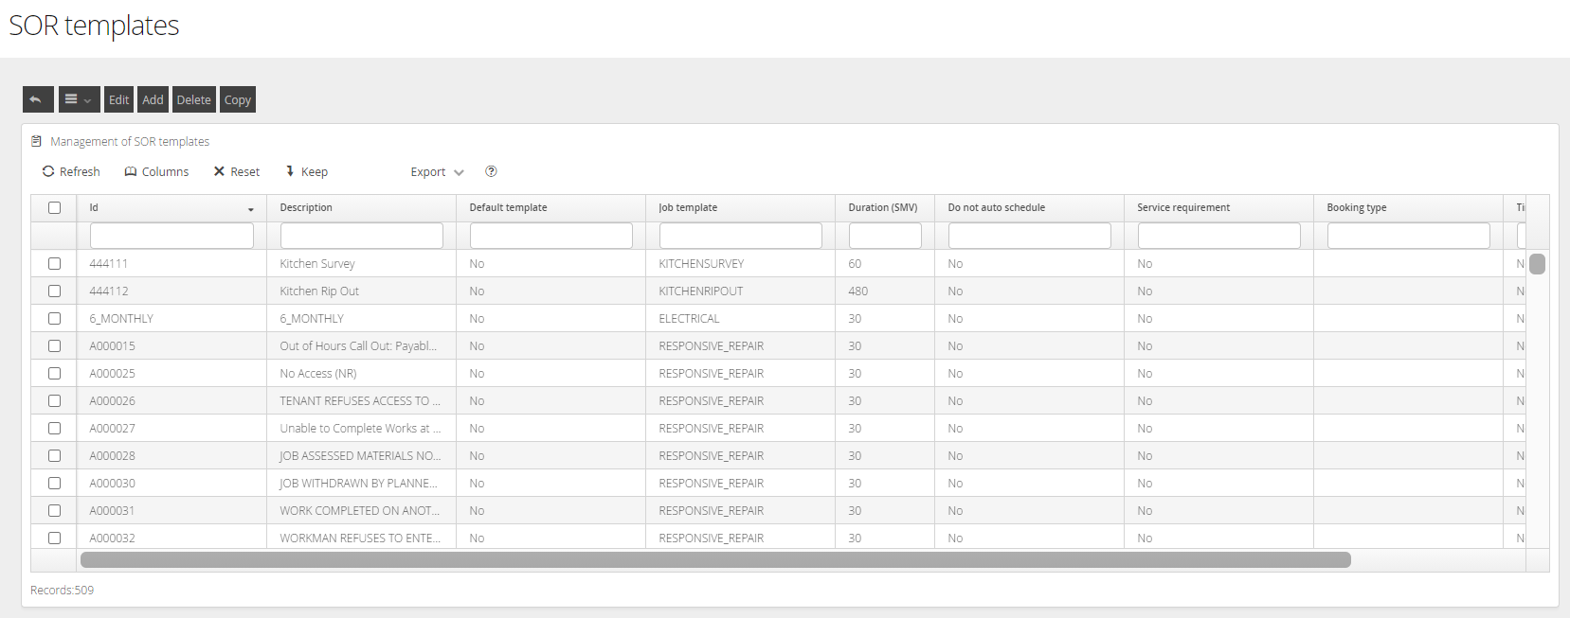Sort by the Booking type column header

(x=1408, y=207)
